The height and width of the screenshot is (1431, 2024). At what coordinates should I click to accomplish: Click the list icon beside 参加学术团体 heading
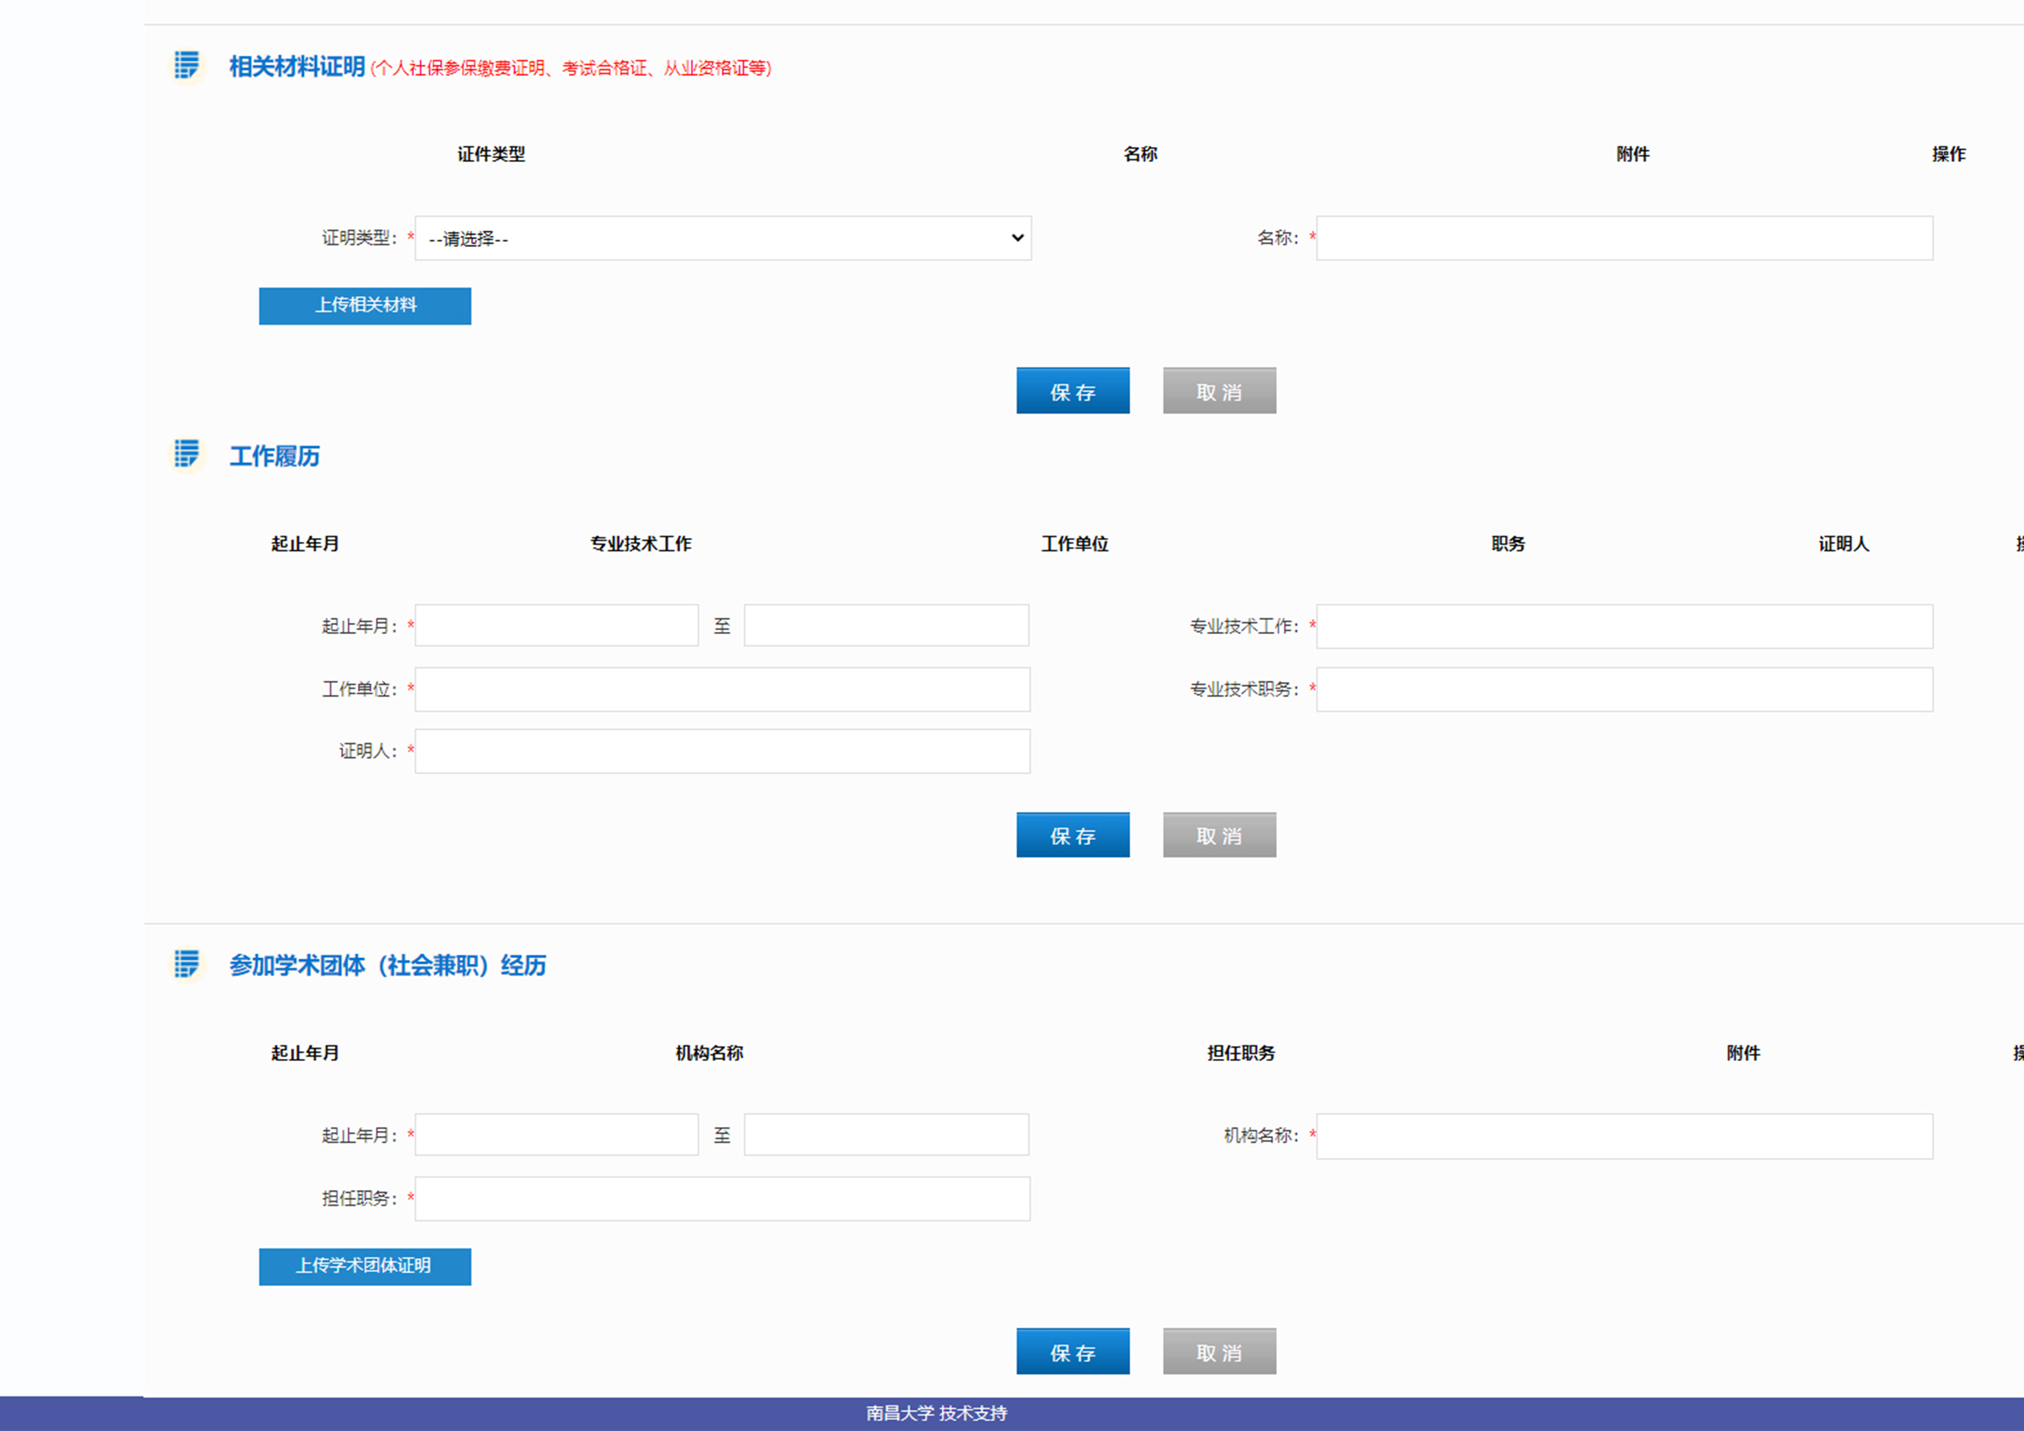point(187,964)
